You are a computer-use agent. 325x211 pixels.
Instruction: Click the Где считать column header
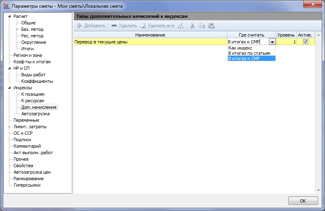(251, 35)
